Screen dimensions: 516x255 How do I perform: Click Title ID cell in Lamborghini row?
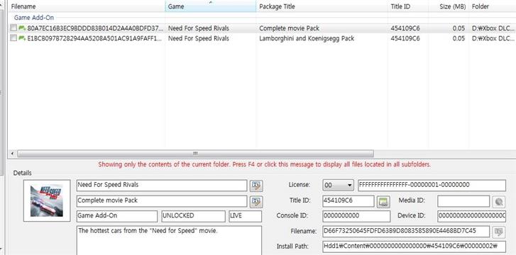[x=405, y=38]
